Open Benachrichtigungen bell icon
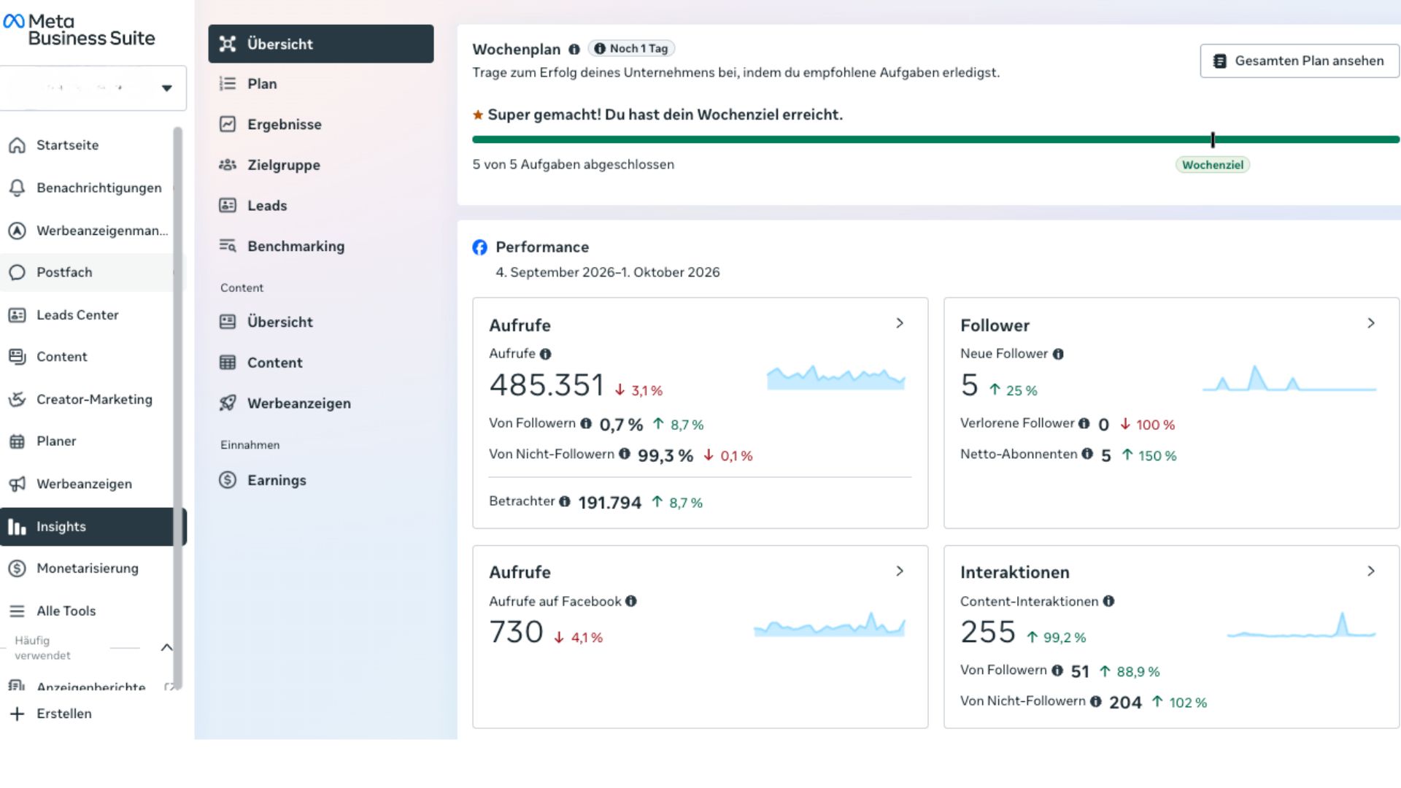The height and width of the screenshot is (788, 1401). [x=17, y=188]
